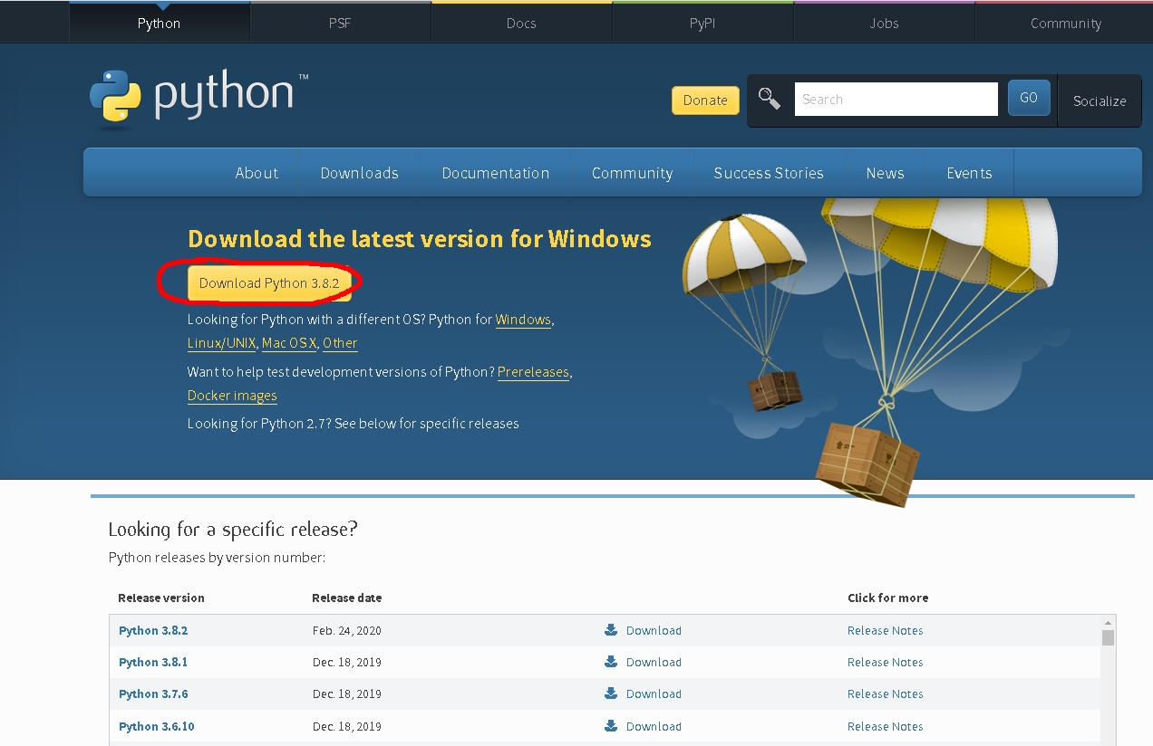The height and width of the screenshot is (746, 1153).
Task: Open the Python tab in top bar
Action: pyautogui.click(x=160, y=23)
